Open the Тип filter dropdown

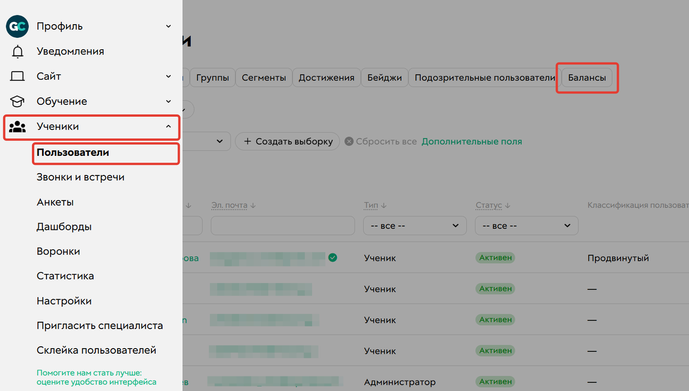tap(414, 226)
